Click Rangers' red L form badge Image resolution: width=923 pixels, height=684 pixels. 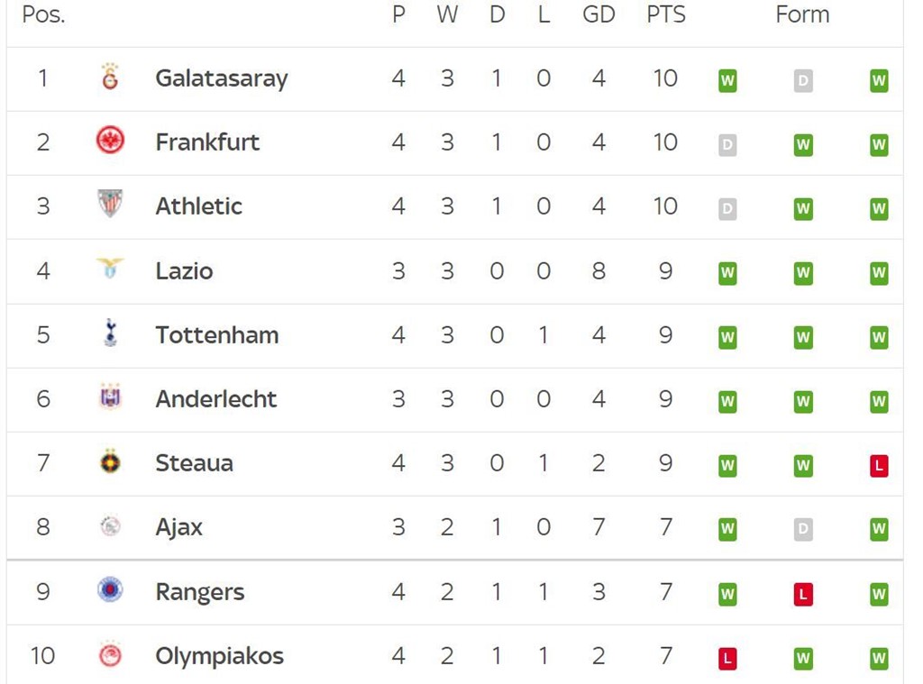point(803,594)
